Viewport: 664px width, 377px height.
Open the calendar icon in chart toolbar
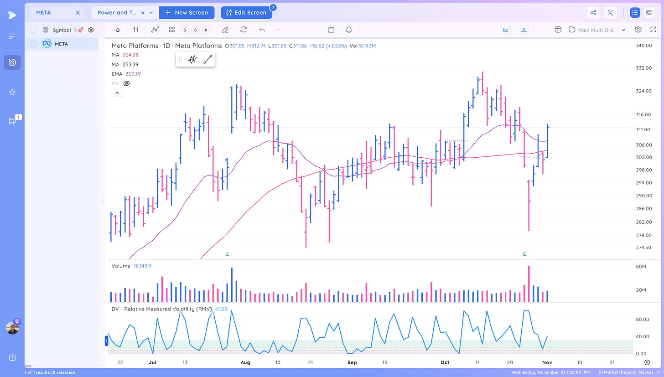point(331,30)
